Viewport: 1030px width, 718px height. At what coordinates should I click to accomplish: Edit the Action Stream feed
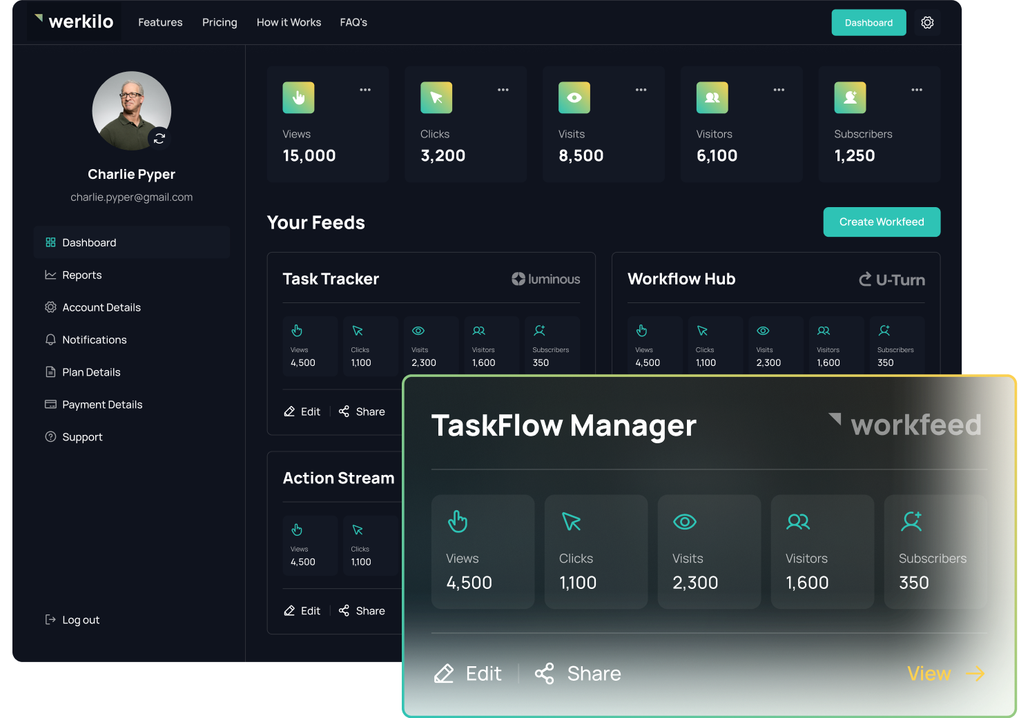click(302, 611)
